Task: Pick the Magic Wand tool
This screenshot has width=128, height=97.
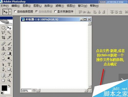Action: 9,33
